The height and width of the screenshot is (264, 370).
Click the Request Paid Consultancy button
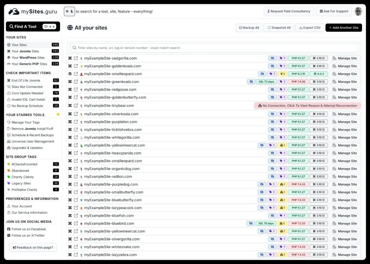click(x=288, y=11)
